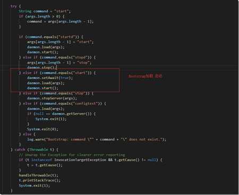Screen dimensions: 239x195
Task: Place cursor on t.printStackTrace(); line
Action: click(39, 181)
